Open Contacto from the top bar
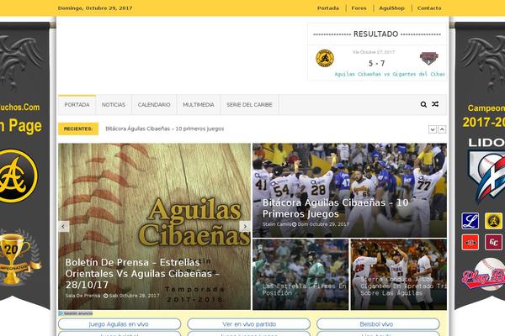505x336 pixels. coord(429,8)
